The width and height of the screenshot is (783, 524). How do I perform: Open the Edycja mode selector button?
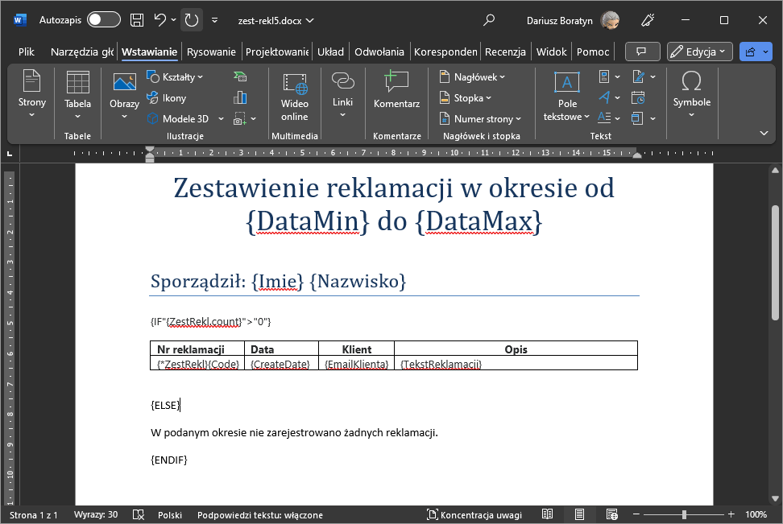pos(698,51)
